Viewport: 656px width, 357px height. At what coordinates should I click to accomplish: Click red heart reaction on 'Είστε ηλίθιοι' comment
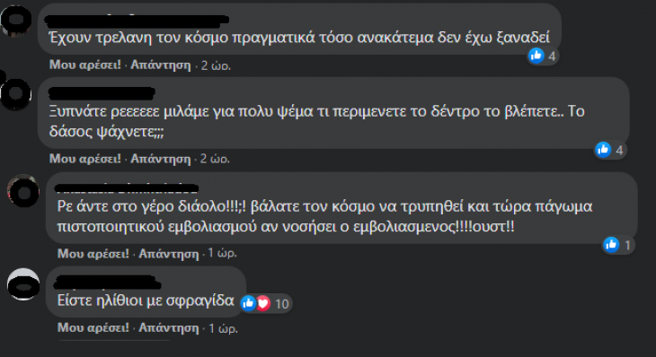tap(263, 303)
